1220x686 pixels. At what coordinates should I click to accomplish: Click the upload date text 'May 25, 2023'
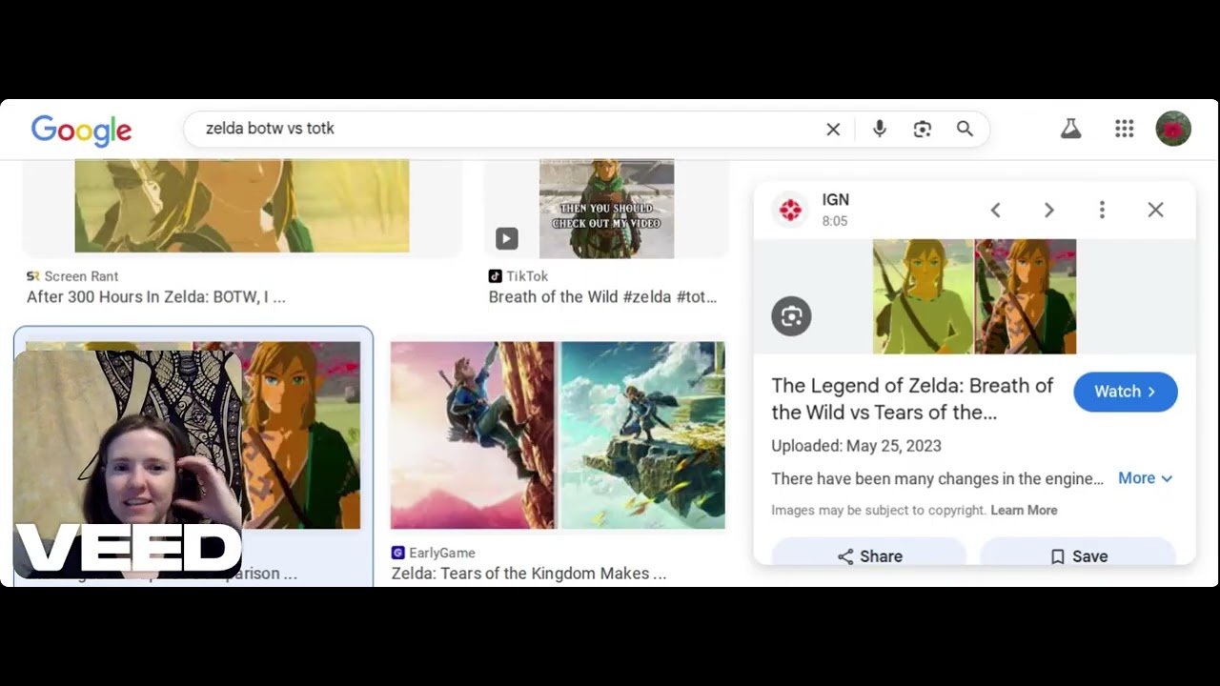[894, 446]
